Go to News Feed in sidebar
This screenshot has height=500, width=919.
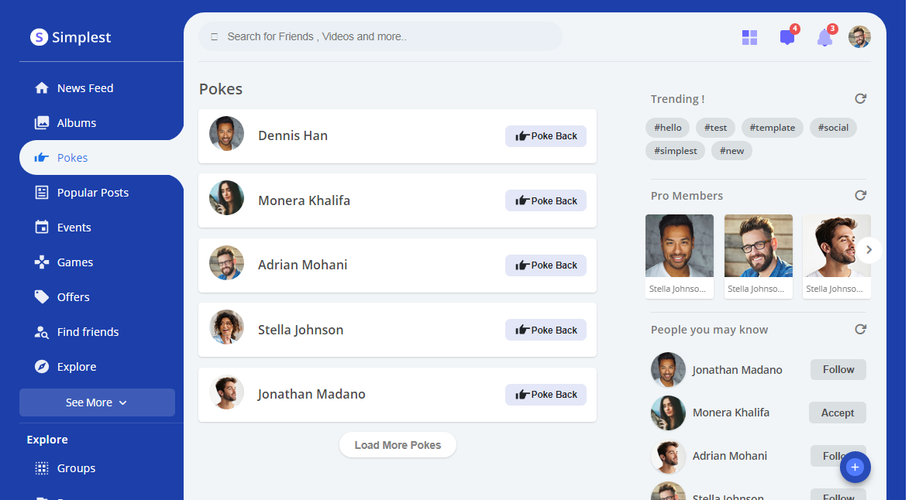coord(84,88)
